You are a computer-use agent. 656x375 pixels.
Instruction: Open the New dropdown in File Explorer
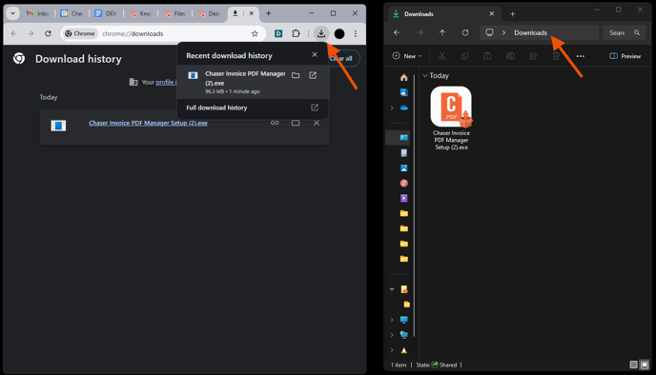(x=406, y=56)
